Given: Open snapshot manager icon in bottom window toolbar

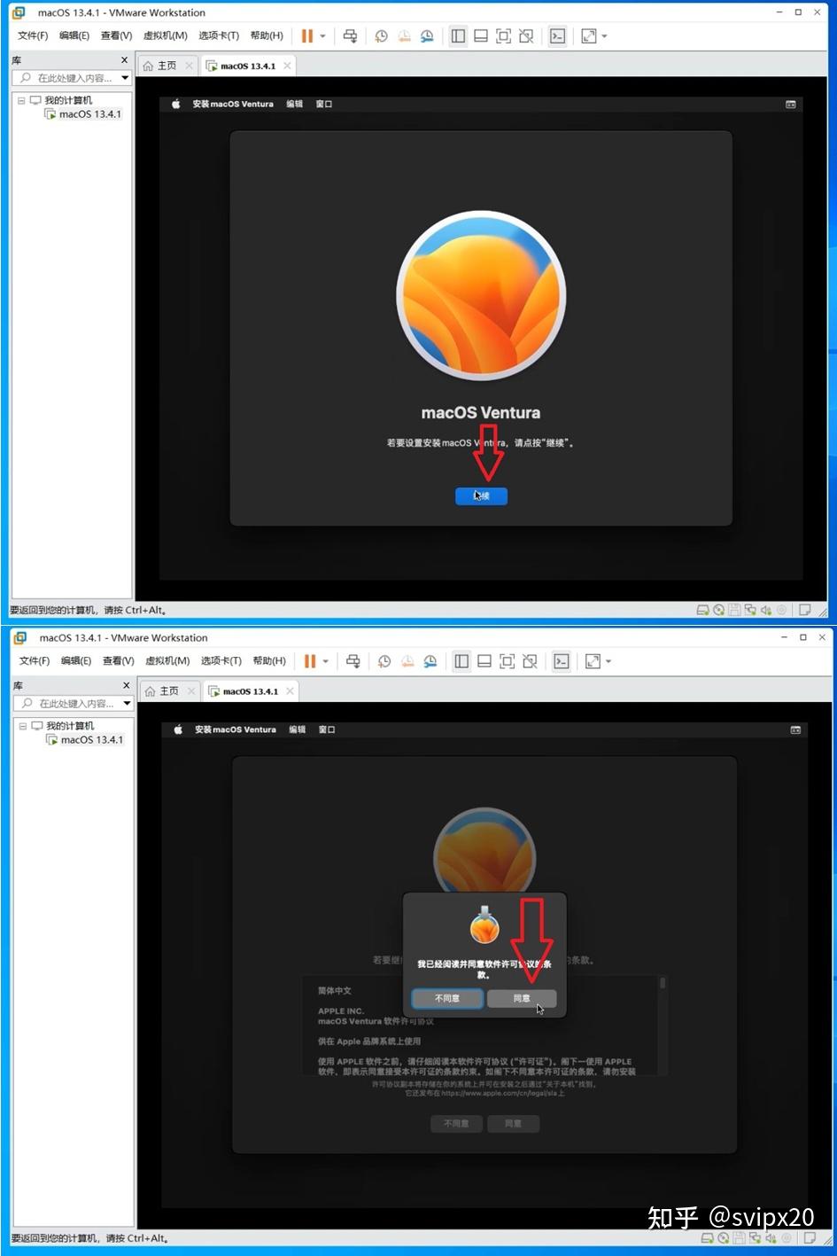Looking at the screenshot, I should (x=430, y=661).
